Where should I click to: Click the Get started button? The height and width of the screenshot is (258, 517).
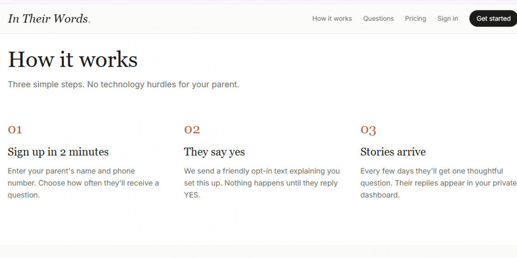pyautogui.click(x=493, y=18)
